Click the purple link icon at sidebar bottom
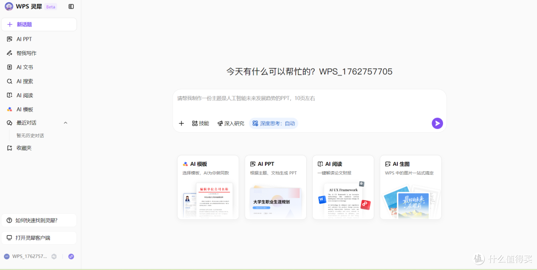Image resolution: width=537 pixels, height=270 pixels. [71, 256]
